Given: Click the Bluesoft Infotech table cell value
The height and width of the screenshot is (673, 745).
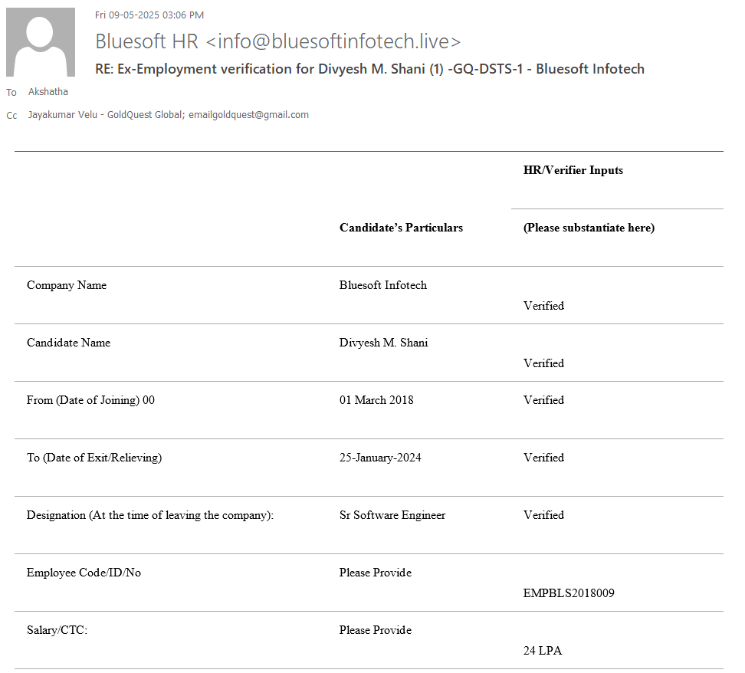Looking at the screenshot, I should [x=382, y=285].
